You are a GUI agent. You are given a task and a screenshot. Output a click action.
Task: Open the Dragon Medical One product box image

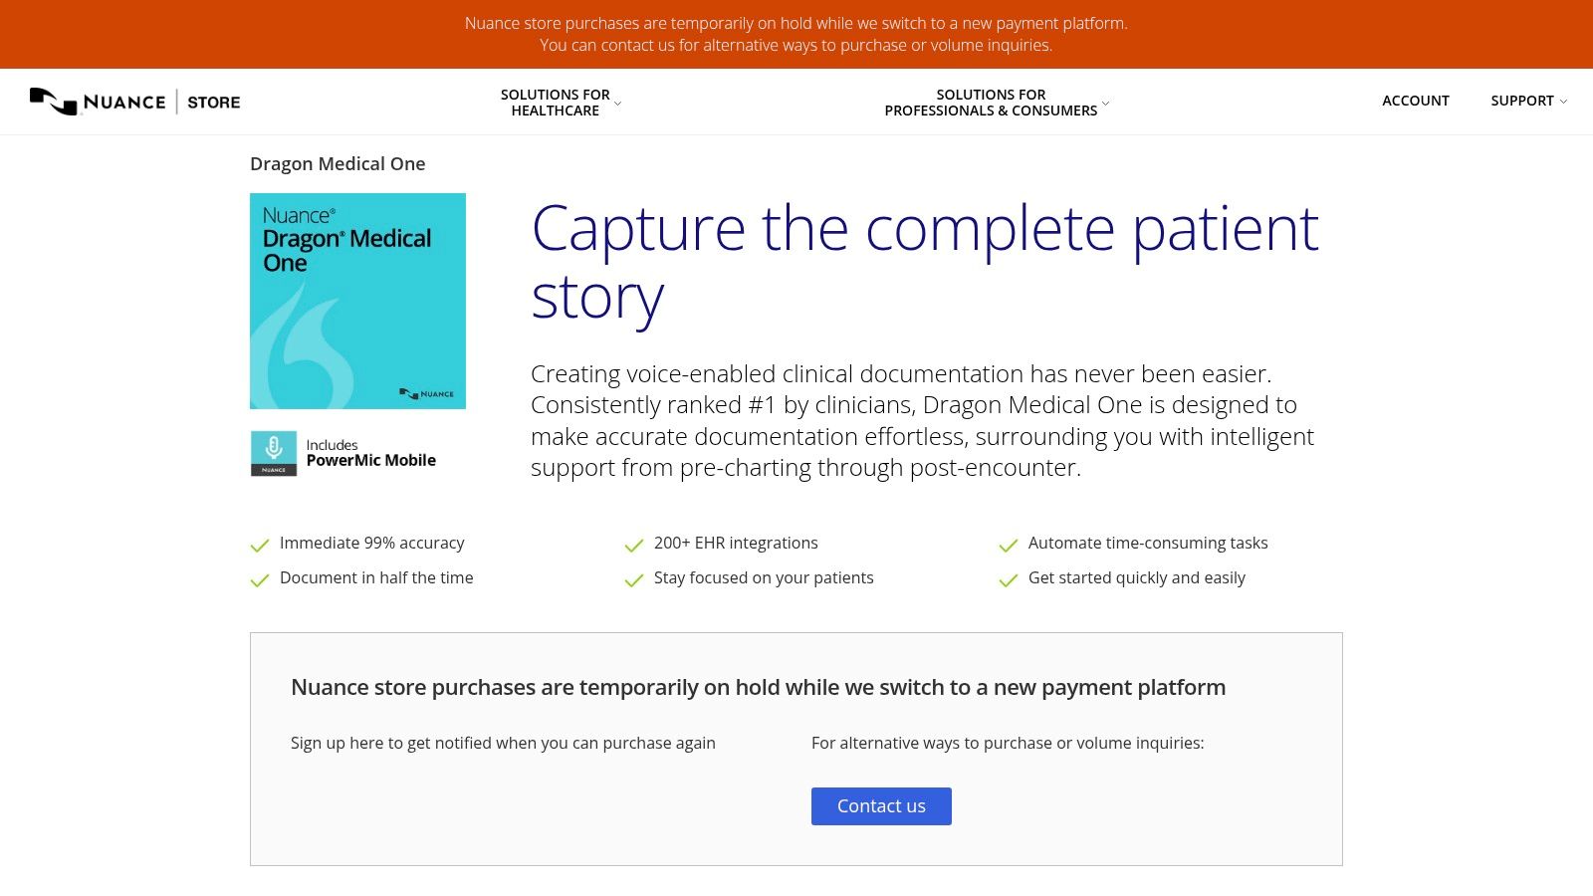pos(357,301)
